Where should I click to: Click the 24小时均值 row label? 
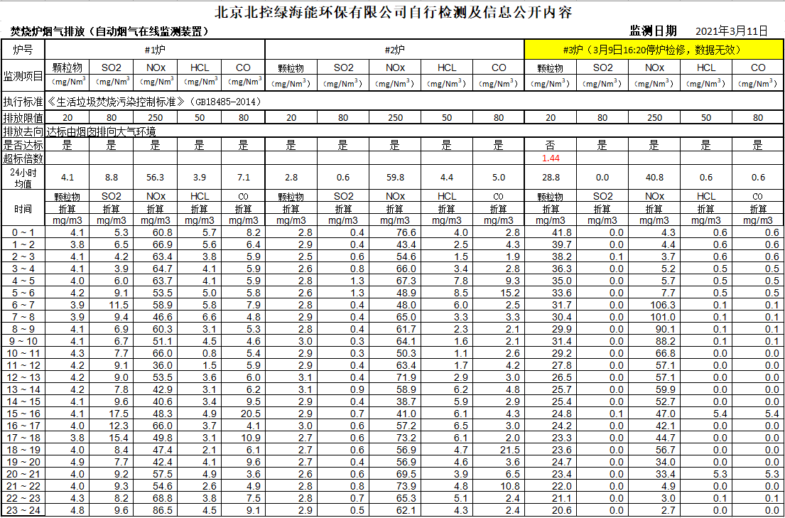coord(23,178)
